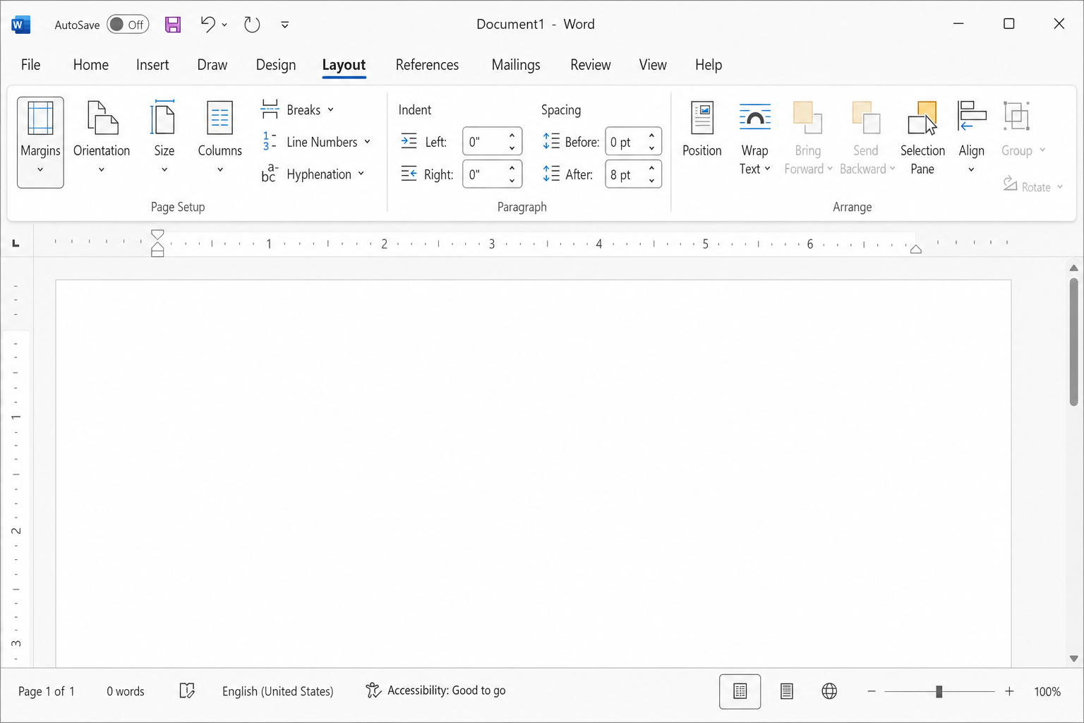Click the right indent marker on ruler
The width and height of the screenshot is (1084, 723).
[x=916, y=249]
